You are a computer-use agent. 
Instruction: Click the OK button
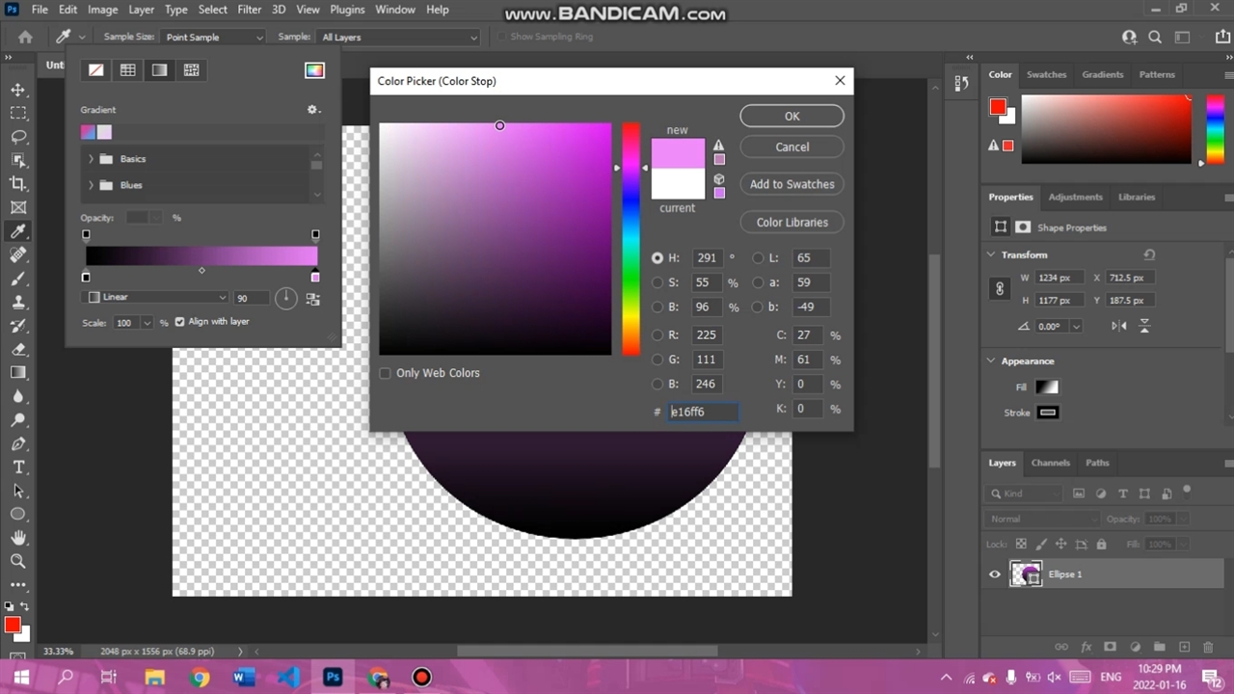pos(791,116)
